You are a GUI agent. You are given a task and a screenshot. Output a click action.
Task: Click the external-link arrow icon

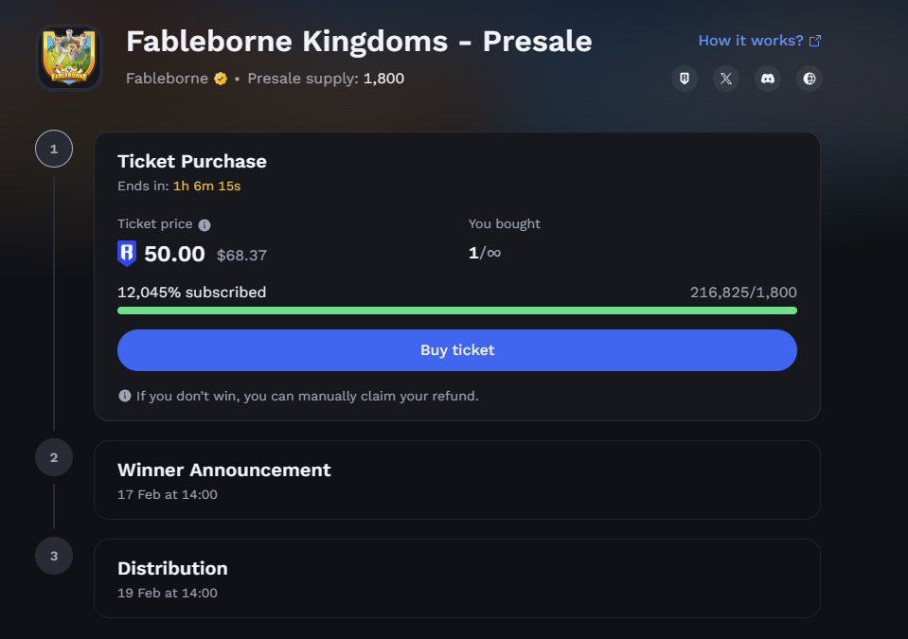click(815, 41)
